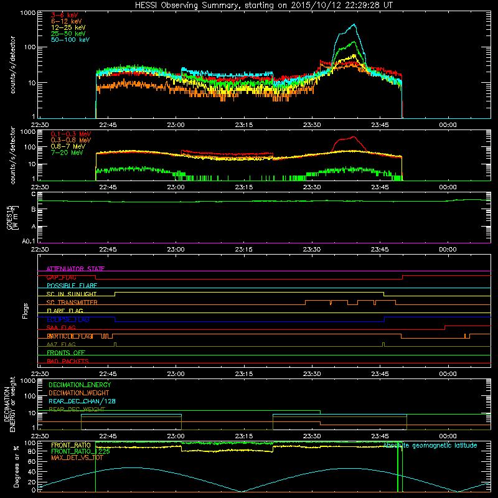This screenshot has height=498, width=498.
Task: Click the Degrees or % axis title
Action: pos(16,466)
